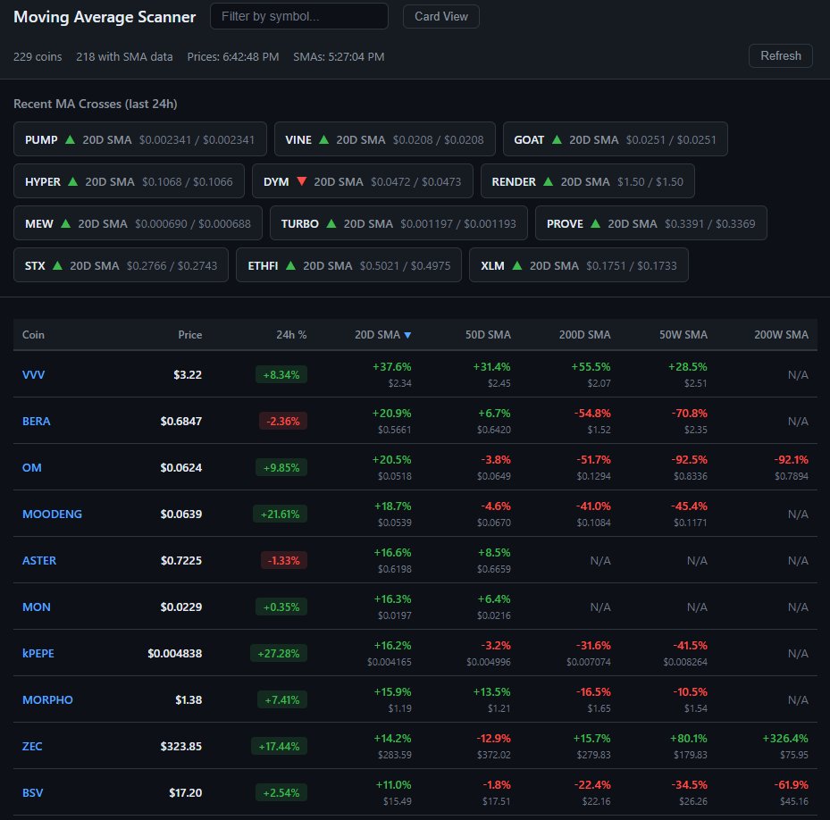Open the BERA coin link
Screen dimensions: 830x820
click(x=36, y=422)
